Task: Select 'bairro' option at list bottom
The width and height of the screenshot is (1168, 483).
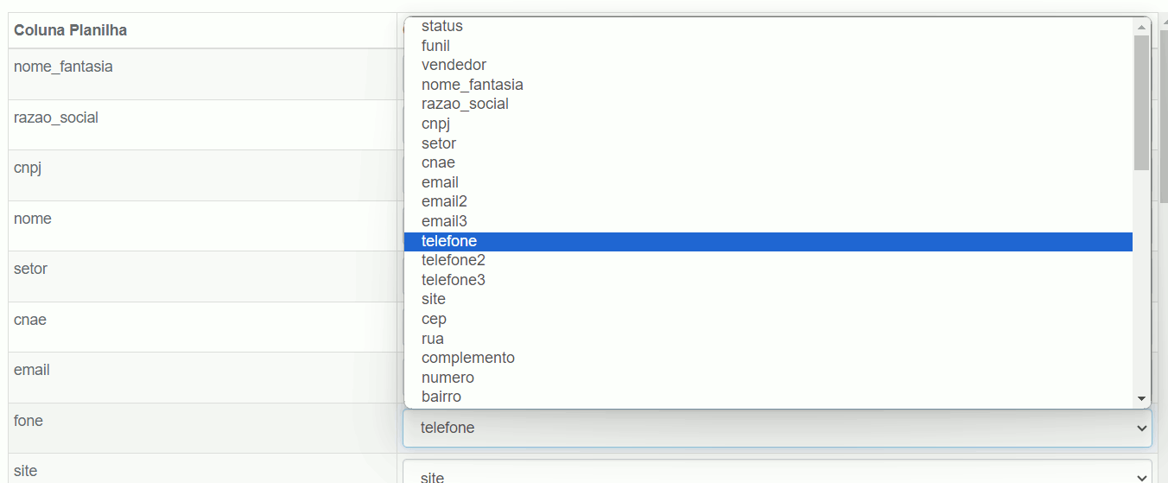Action: (768, 397)
